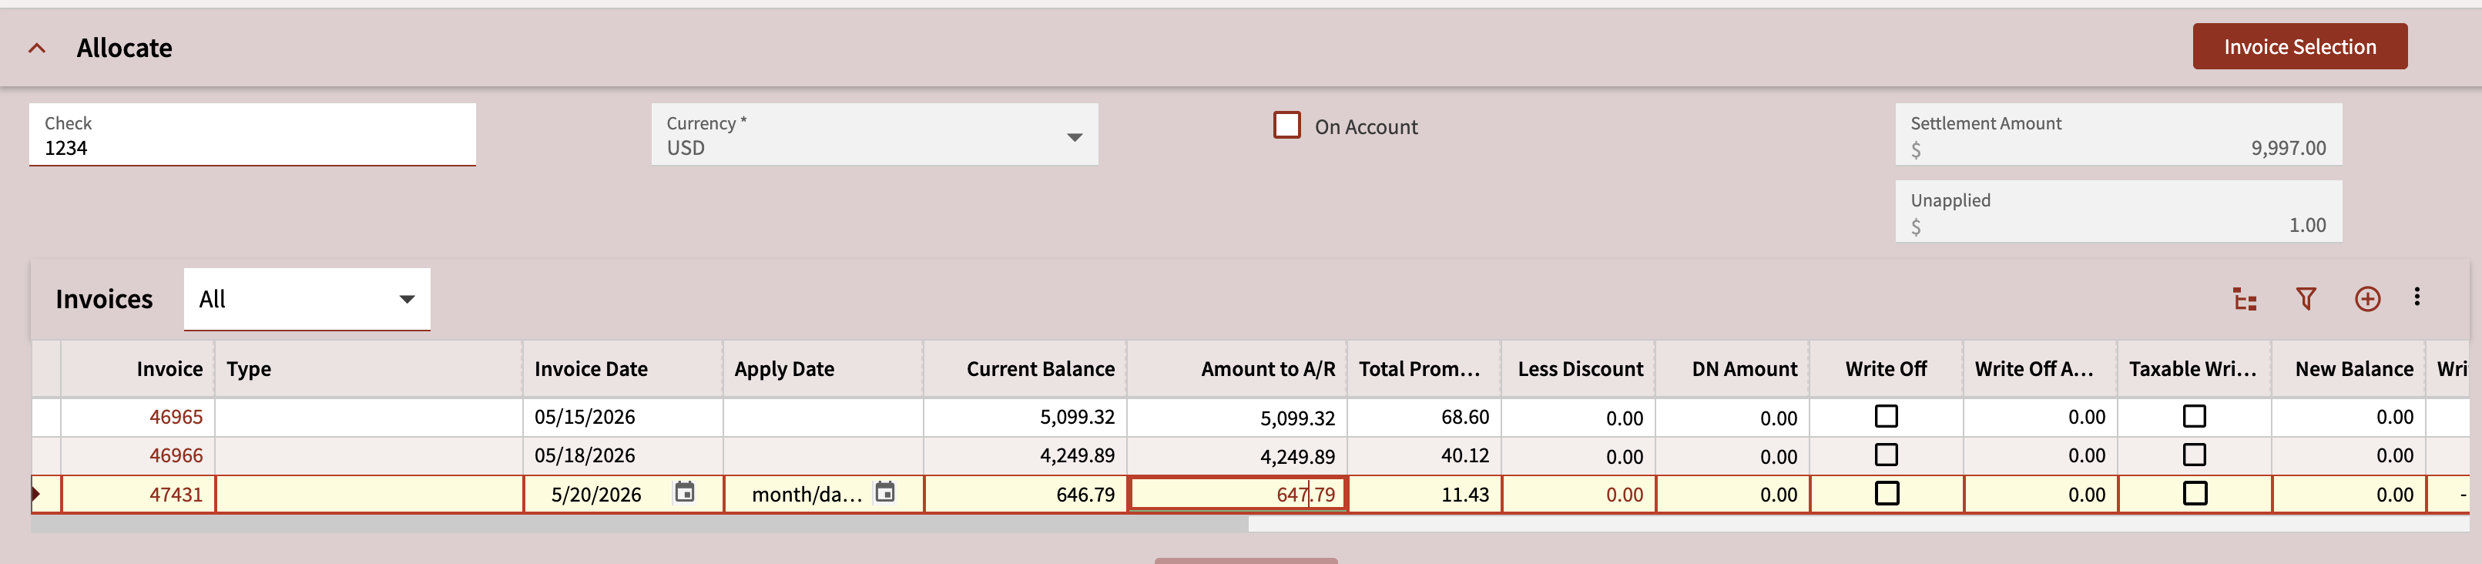This screenshot has width=2482, height=564.
Task: Click the Apply Date month/day input for 47431
Action: pyautogui.click(x=807, y=495)
